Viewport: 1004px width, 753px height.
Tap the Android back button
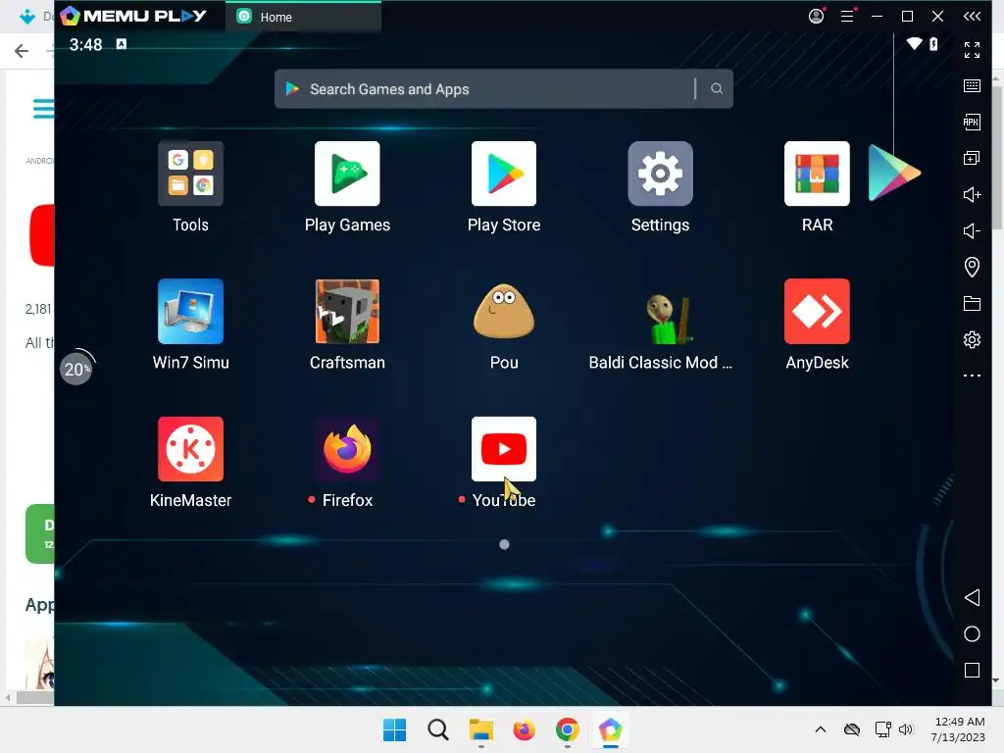[x=972, y=597]
